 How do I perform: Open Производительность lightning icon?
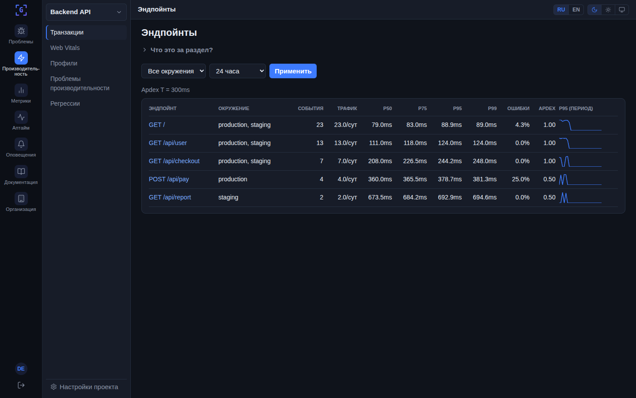pos(21,58)
